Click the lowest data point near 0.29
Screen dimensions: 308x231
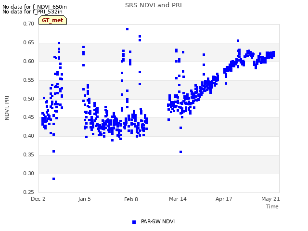click(x=53, y=179)
